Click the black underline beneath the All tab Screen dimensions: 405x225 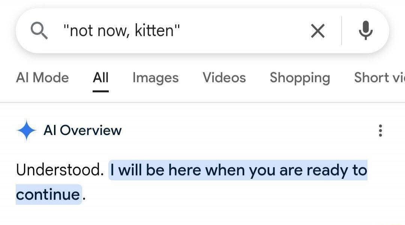tap(100, 91)
